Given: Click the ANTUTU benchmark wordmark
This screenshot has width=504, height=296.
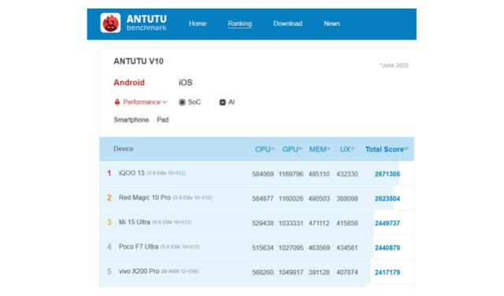Looking at the screenshot, I should tap(146, 23).
